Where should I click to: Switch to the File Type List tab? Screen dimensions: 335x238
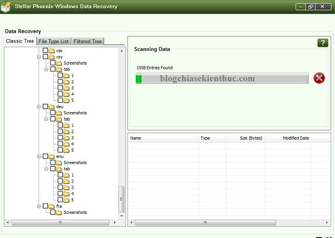[54, 41]
